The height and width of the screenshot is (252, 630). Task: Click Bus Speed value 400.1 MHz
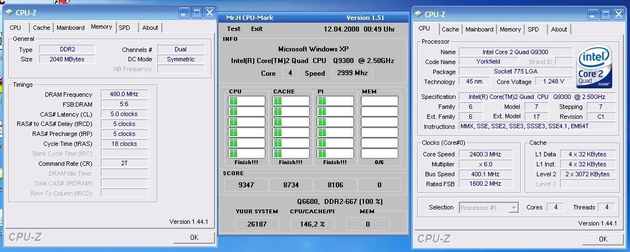tap(485, 174)
